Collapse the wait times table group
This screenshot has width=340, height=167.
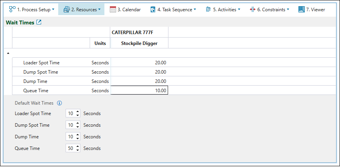click(8, 53)
